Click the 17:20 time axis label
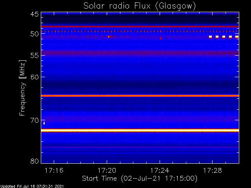Image resolution: width=251 pixels, height=188 pixels. 107,170
